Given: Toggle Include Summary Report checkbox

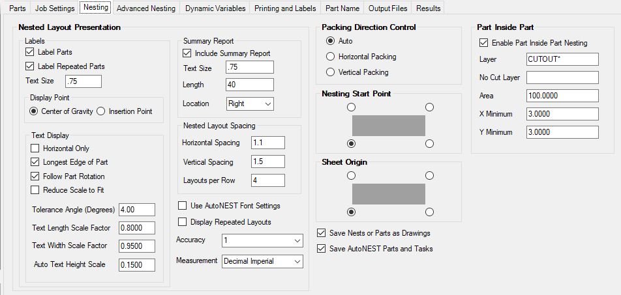Looking at the screenshot, I should click(x=188, y=53).
